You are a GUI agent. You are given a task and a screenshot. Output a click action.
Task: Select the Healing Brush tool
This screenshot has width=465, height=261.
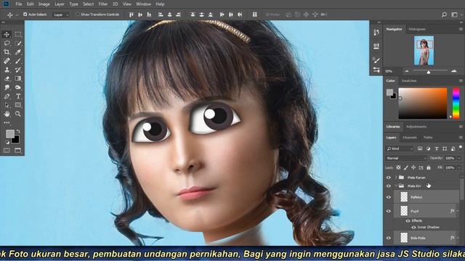pyautogui.click(x=7, y=61)
